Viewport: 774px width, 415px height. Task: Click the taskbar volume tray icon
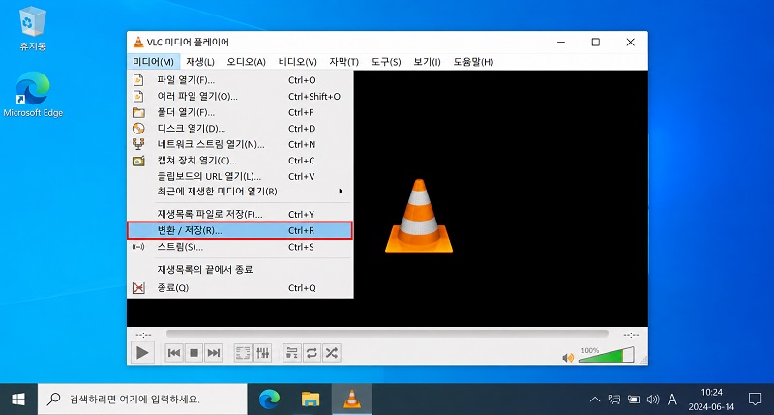pos(653,400)
